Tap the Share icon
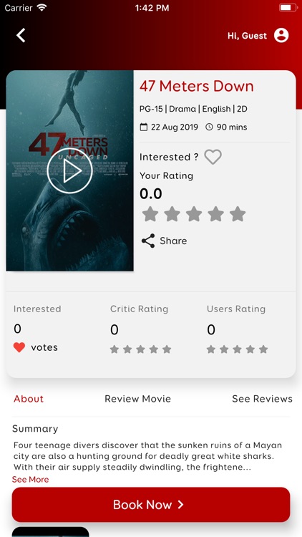This screenshot has height=537, width=302. [148, 241]
